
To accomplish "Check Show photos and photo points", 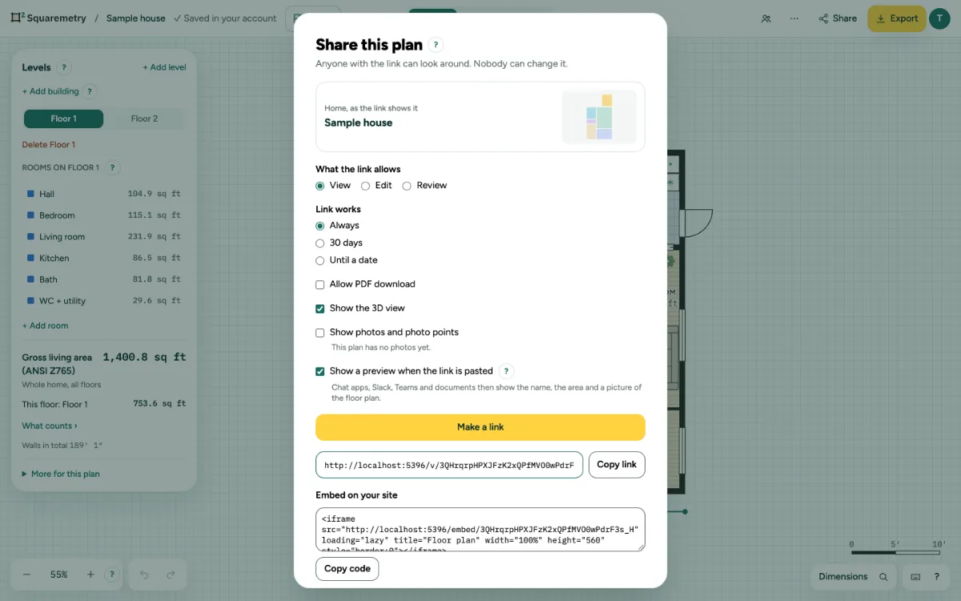I will tap(320, 333).
